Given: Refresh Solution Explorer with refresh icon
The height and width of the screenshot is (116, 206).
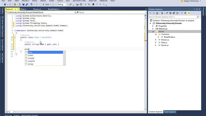Looking at the screenshot, I should click(x=170, y=13).
